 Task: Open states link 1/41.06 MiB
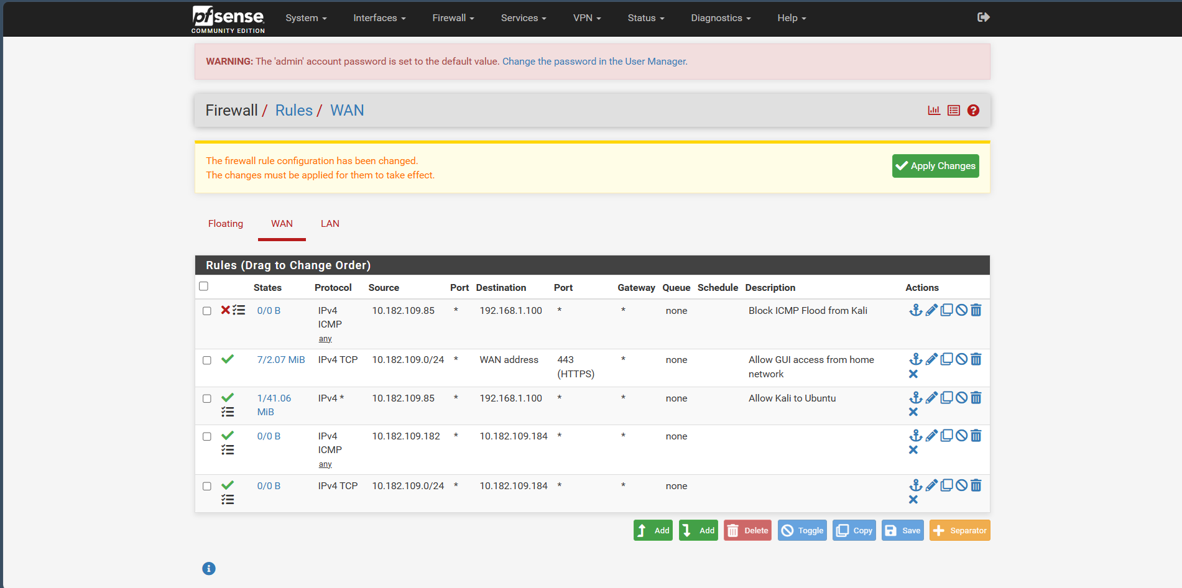click(x=274, y=405)
